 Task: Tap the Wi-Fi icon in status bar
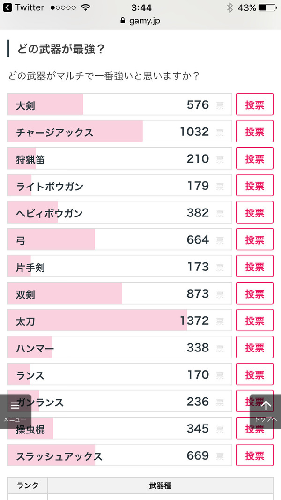point(85,7)
